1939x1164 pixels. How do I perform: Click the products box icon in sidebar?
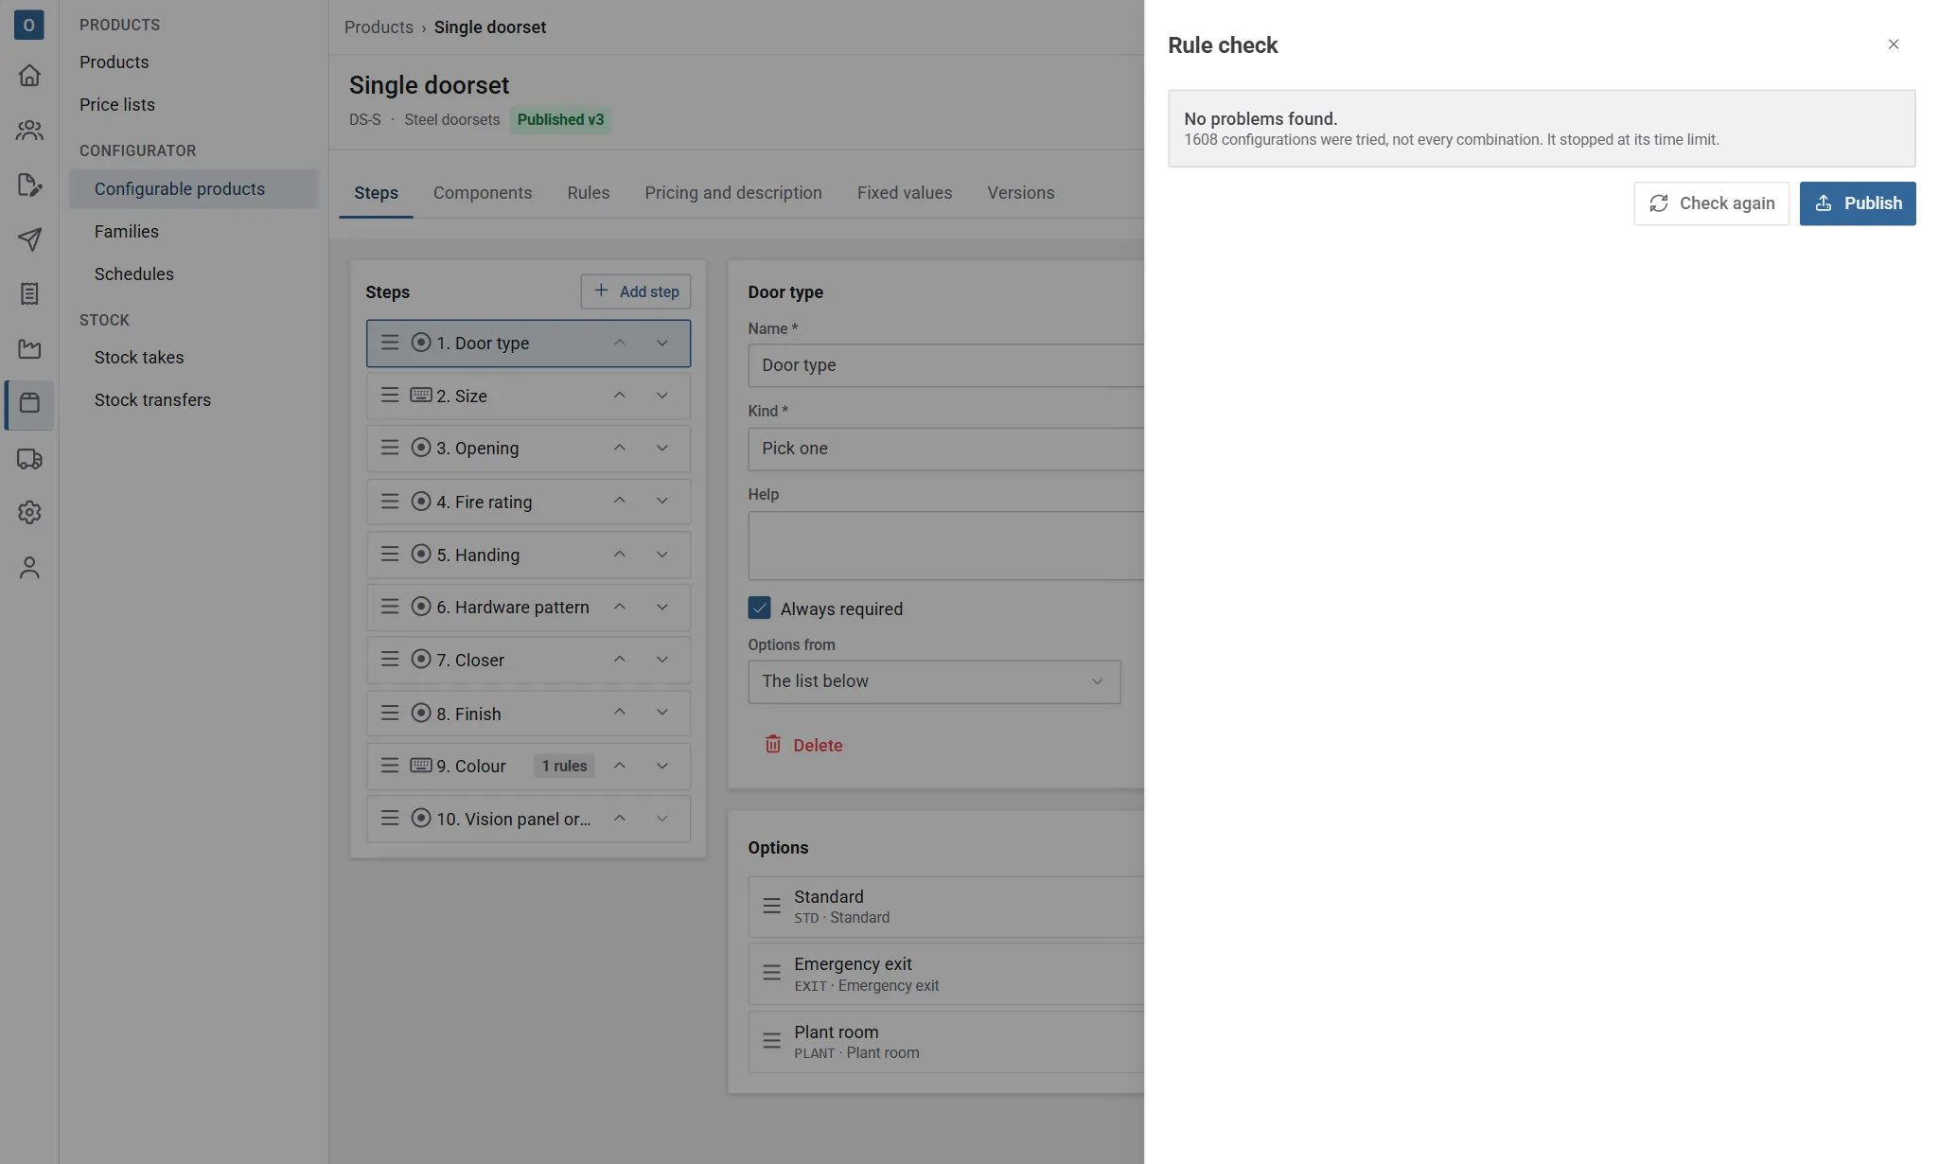(29, 404)
